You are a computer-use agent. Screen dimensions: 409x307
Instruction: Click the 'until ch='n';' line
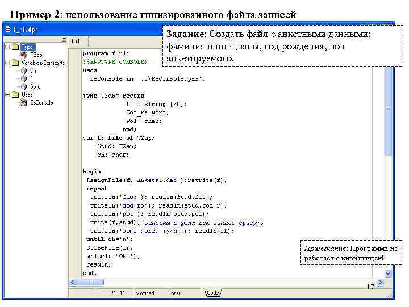[109, 239]
